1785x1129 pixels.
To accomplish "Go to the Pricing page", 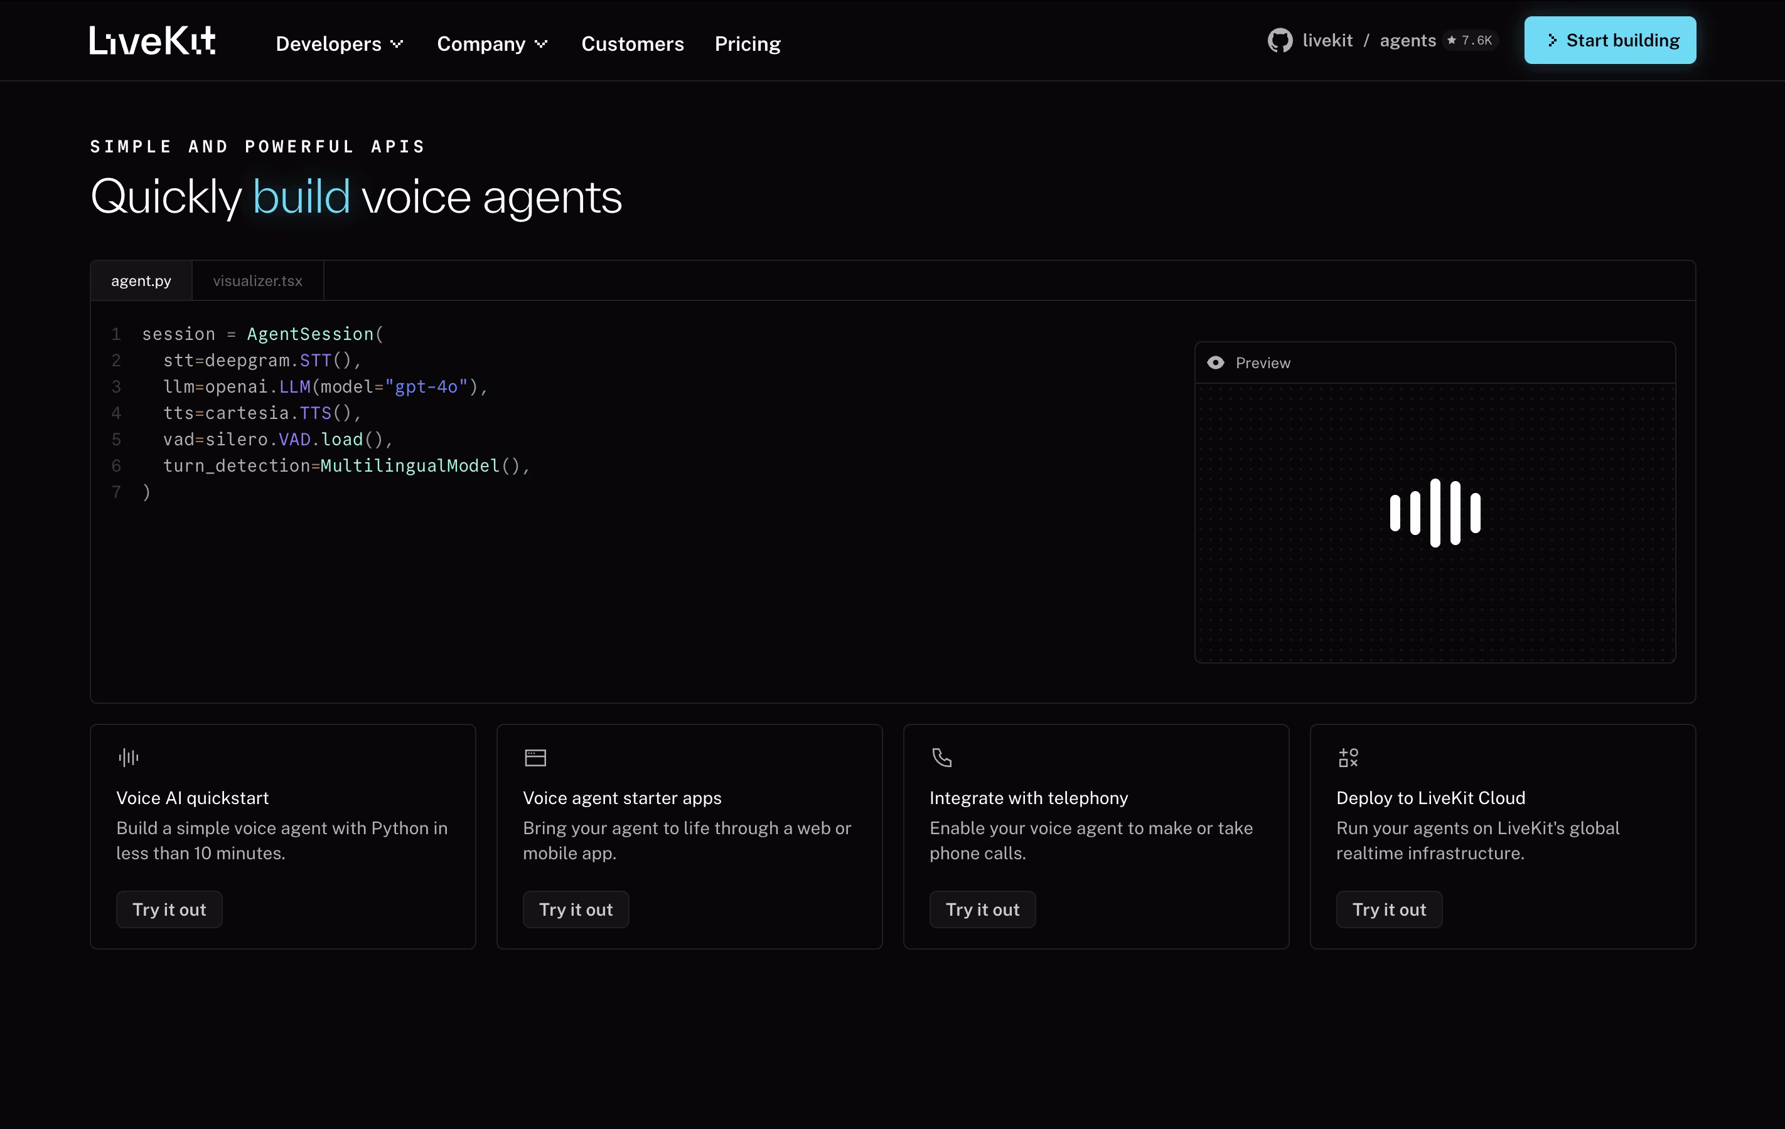I will (748, 44).
